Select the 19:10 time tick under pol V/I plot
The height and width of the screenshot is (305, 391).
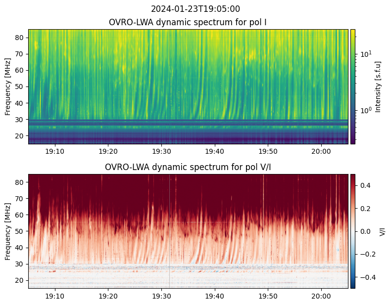[x=55, y=296]
